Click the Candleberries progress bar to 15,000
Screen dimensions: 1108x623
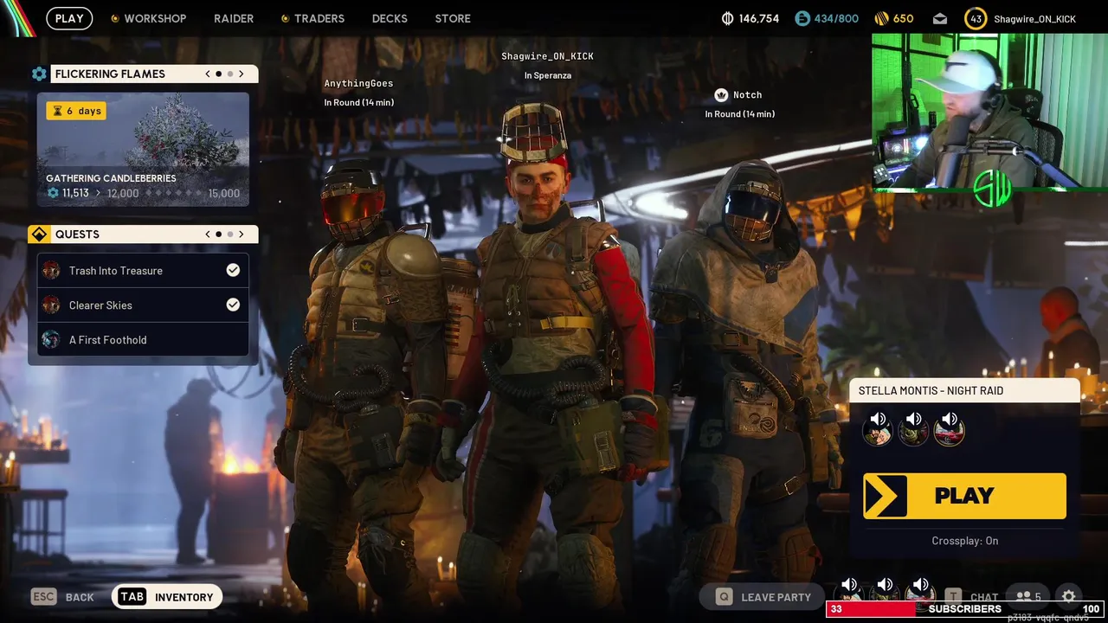click(x=172, y=194)
